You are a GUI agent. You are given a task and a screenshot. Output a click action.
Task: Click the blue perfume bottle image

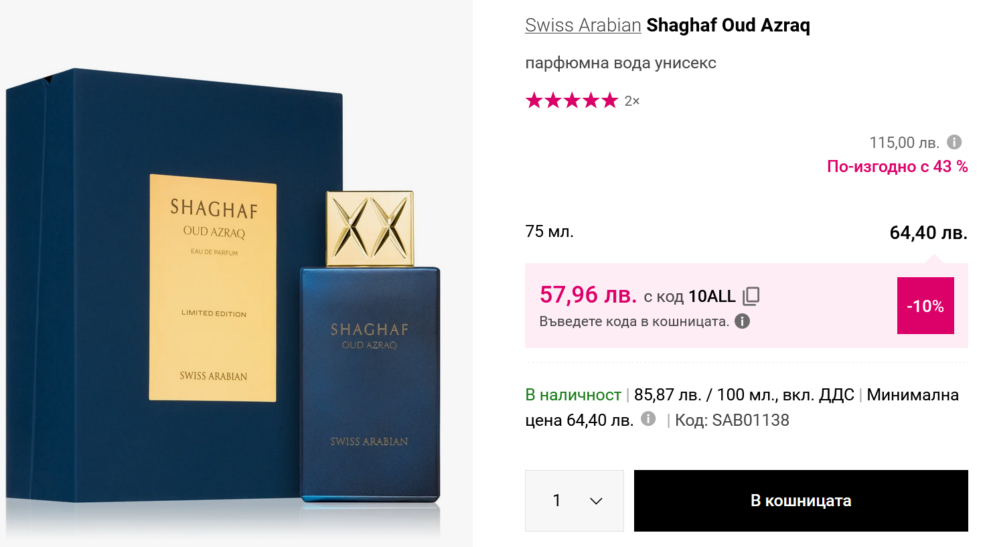pos(370,348)
